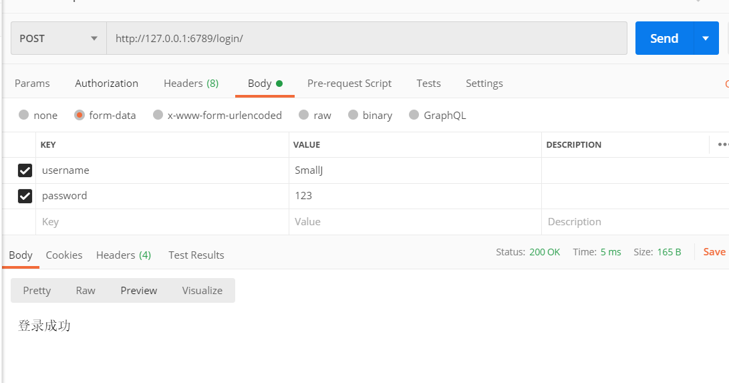Click the 123 value cell
Viewport: 729px width, 383px height.
415,196
